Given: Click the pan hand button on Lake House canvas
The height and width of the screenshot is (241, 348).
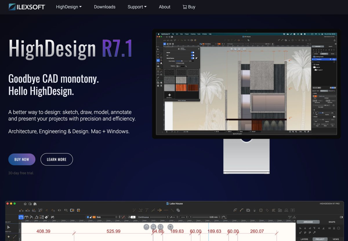Looking at the screenshot, I should point(146,227).
